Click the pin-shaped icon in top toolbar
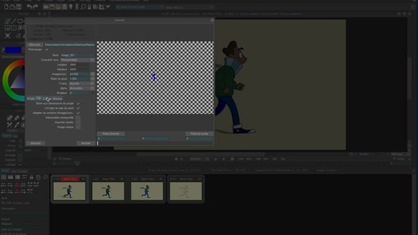This screenshot has height=235, width=418. pos(71,7)
